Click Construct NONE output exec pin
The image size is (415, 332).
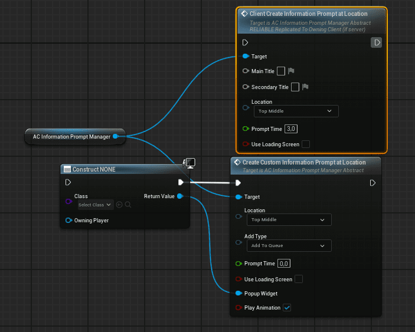coord(181,182)
